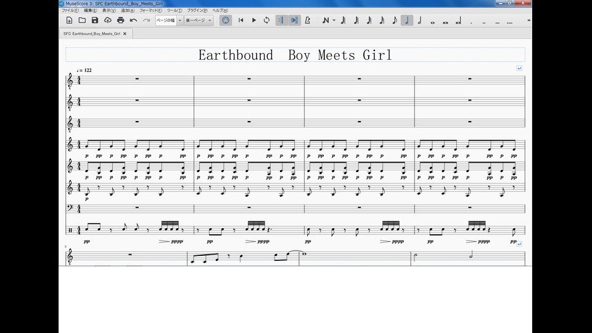Create a new score with the New icon
This screenshot has width=592, height=333.
(69, 20)
